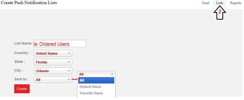Collapse the expanded list using the up arrow
244x100 pixels.
click(x=112, y=74)
